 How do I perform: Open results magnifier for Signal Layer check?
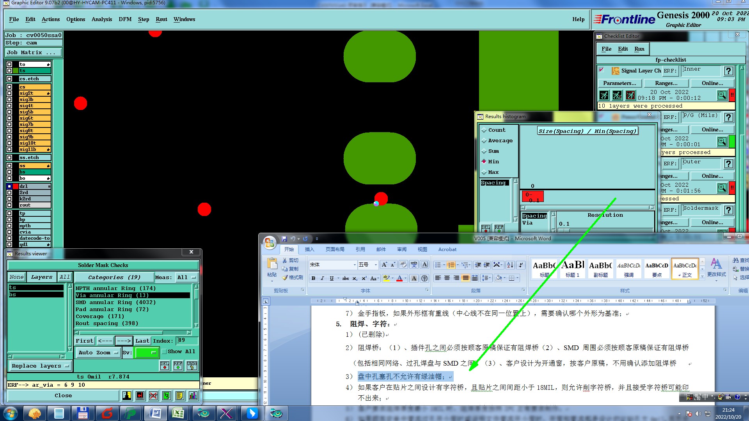coord(722,95)
